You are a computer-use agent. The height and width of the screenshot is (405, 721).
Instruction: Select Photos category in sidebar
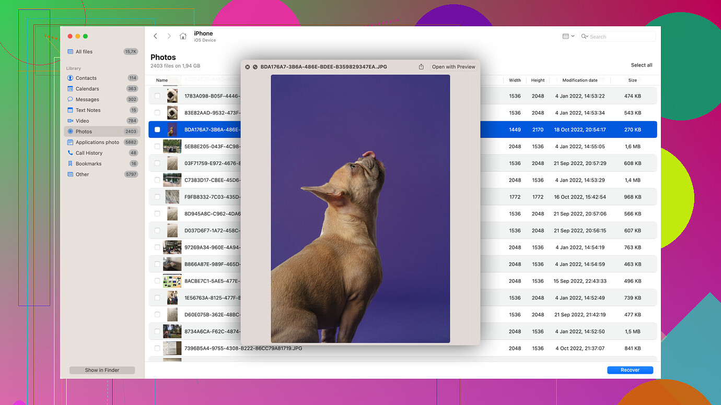tap(102, 132)
